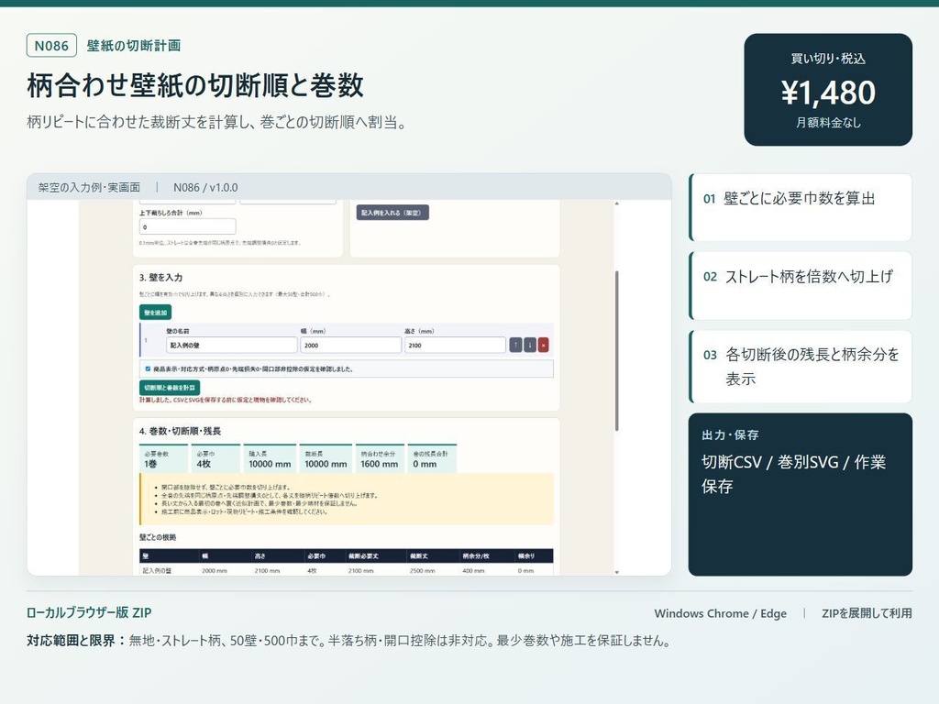The width and height of the screenshot is (939, 704).
Task: Move wall row down with arrow icon
Action: [529, 345]
